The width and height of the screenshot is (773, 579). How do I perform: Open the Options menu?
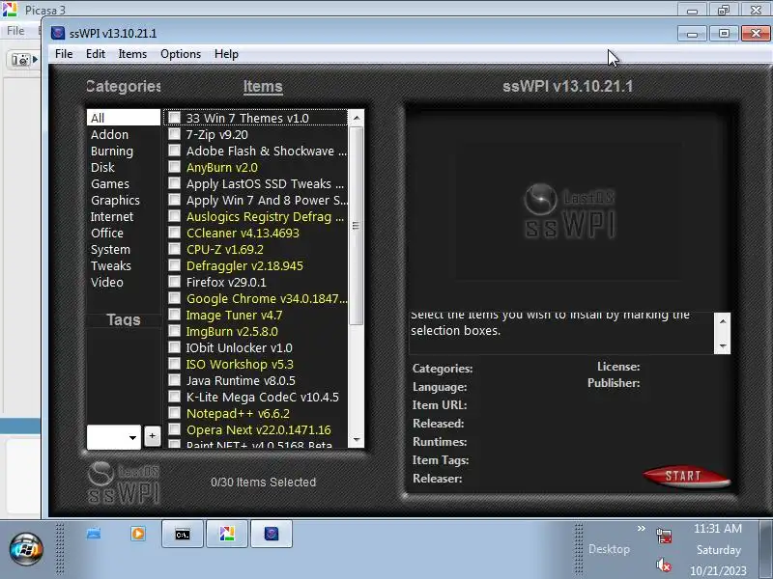pyautogui.click(x=181, y=54)
